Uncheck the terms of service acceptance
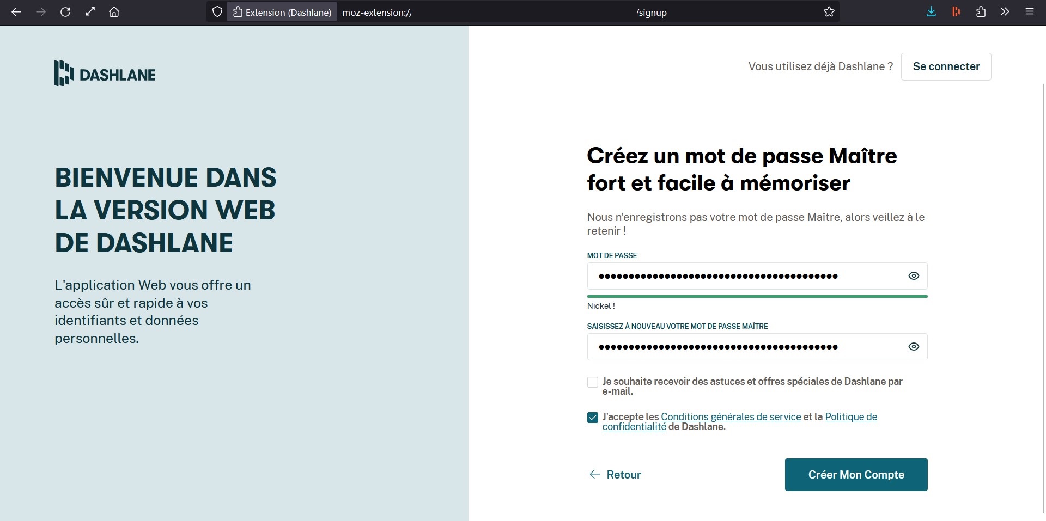Image resolution: width=1046 pixels, height=521 pixels. [593, 418]
